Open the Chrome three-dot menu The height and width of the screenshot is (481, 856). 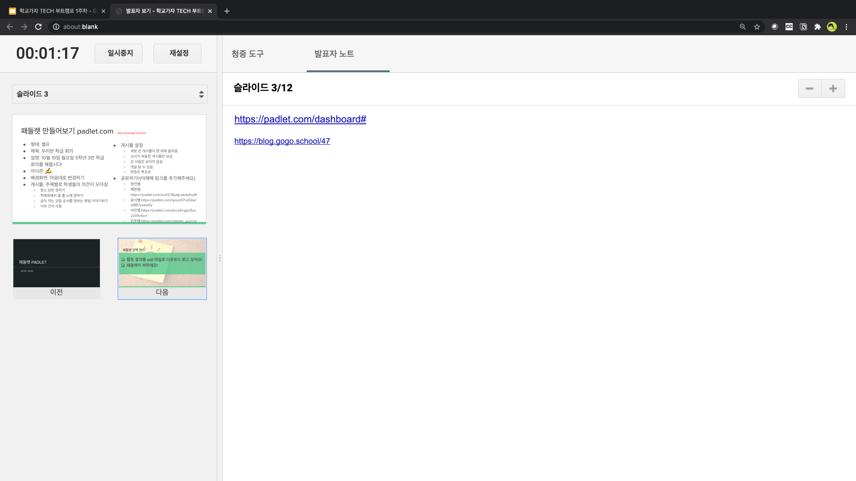pyautogui.click(x=846, y=27)
